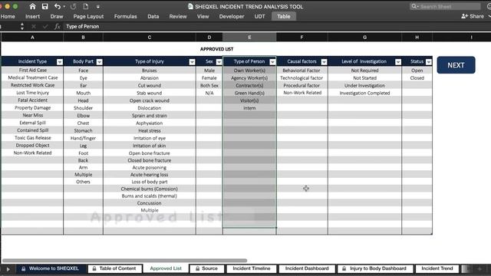Open the Insert ribbon tab
The height and width of the screenshot is (276, 491).
click(x=32, y=16)
